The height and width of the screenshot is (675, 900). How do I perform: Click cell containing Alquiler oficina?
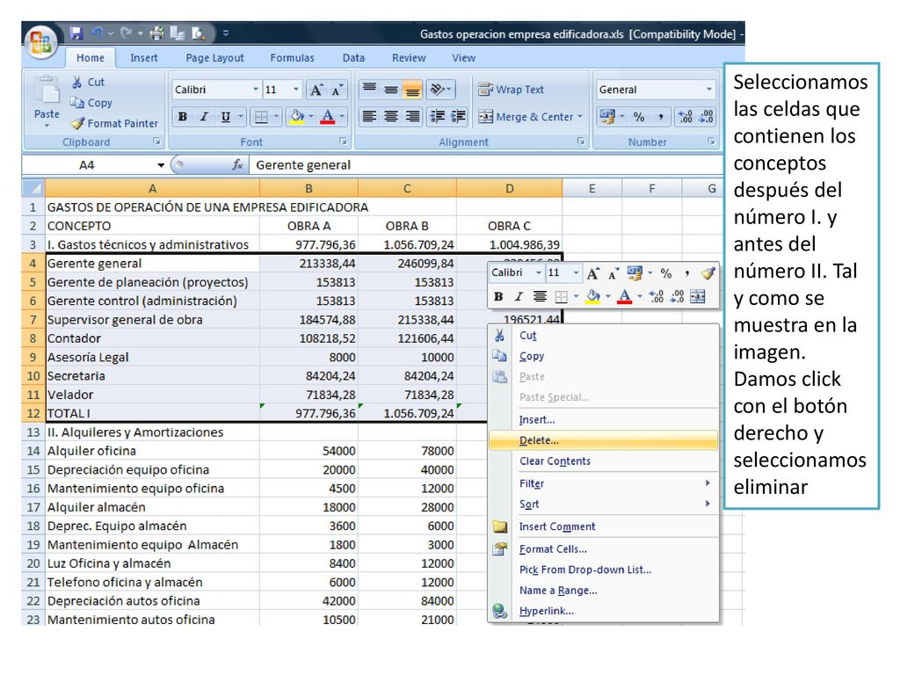coord(152,451)
